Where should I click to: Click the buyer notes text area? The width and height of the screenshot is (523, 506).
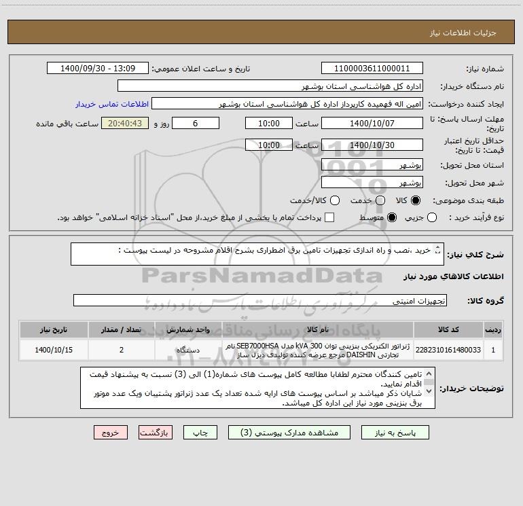[x=257, y=388]
